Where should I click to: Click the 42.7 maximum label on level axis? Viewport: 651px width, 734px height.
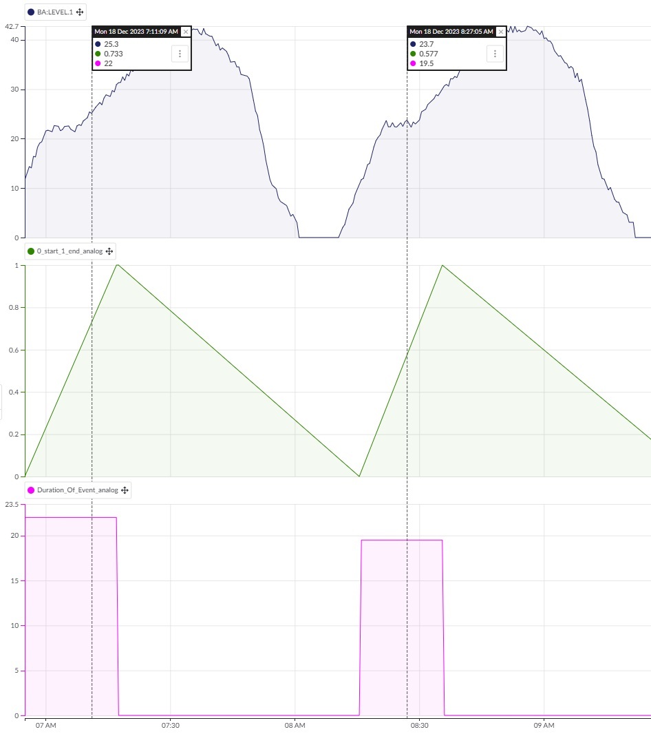[12, 27]
